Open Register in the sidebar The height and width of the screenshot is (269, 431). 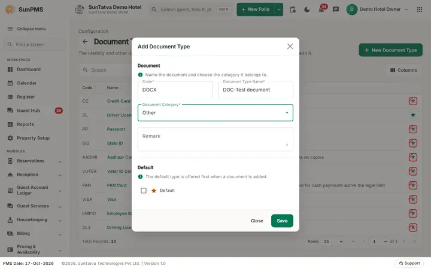coord(26,97)
